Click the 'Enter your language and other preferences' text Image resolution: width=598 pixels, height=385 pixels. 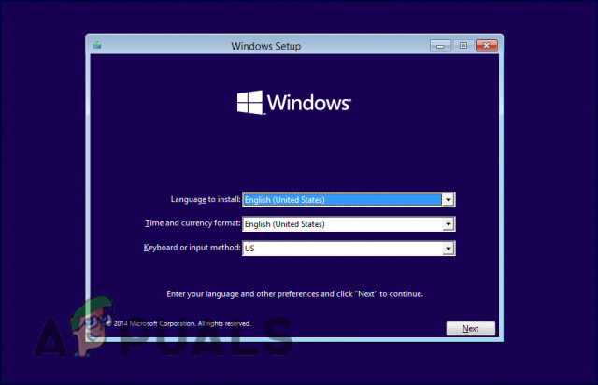[294, 294]
